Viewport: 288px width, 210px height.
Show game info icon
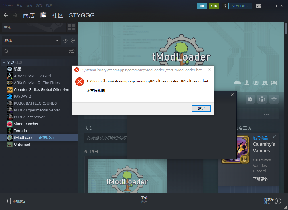(x=262, y=99)
